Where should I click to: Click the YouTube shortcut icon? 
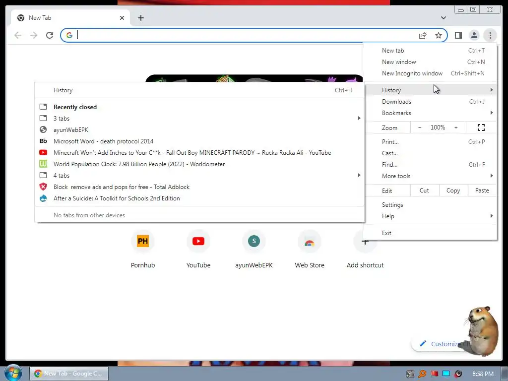click(198, 241)
